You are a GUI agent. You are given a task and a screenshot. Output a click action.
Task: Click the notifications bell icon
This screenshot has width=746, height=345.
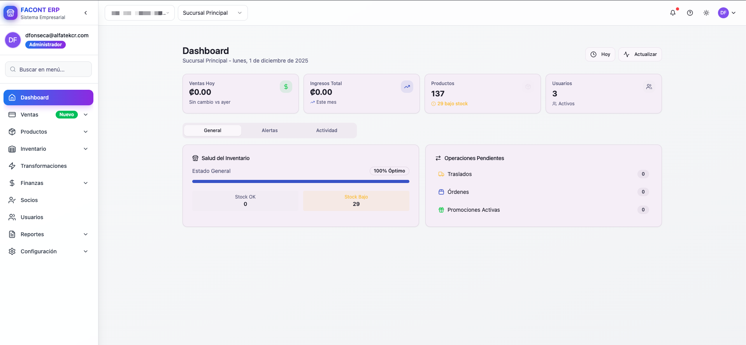[672, 13]
